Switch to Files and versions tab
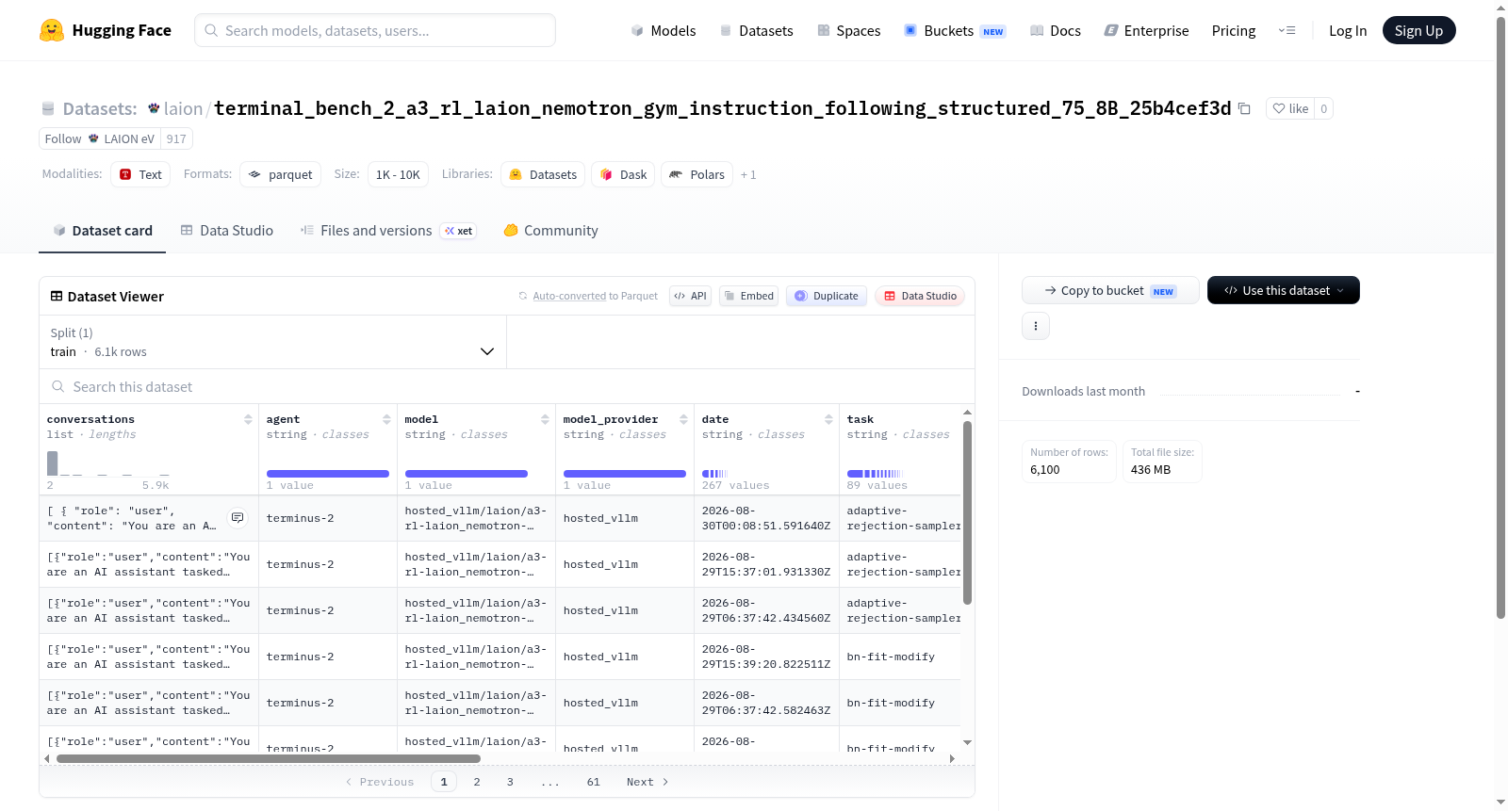1508x811 pixels. pyautogui.click(x=388, y=231)
